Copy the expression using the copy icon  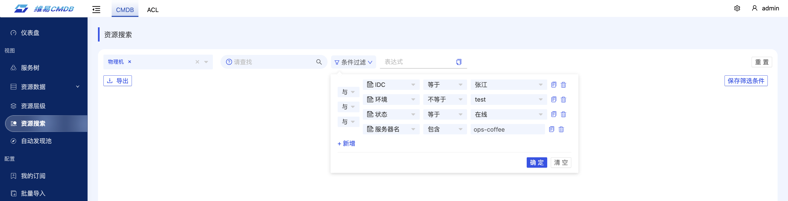tap(458, 62)
